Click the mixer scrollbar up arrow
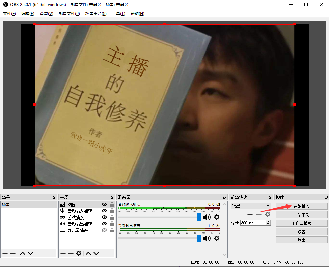This screenshot has height=267, width=329. tap(224, 204)
